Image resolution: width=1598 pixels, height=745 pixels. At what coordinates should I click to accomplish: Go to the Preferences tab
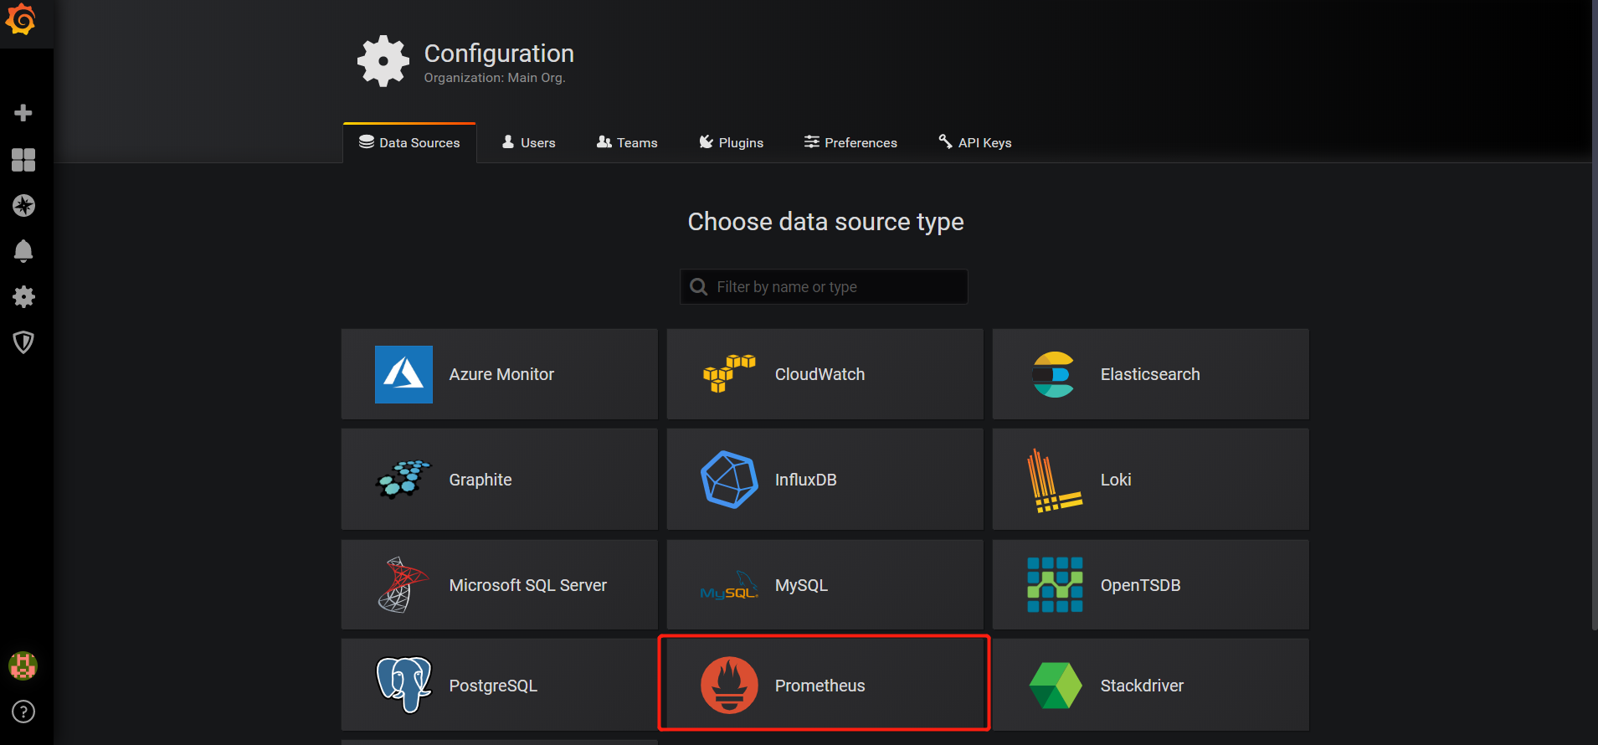[x=850, y=142]
